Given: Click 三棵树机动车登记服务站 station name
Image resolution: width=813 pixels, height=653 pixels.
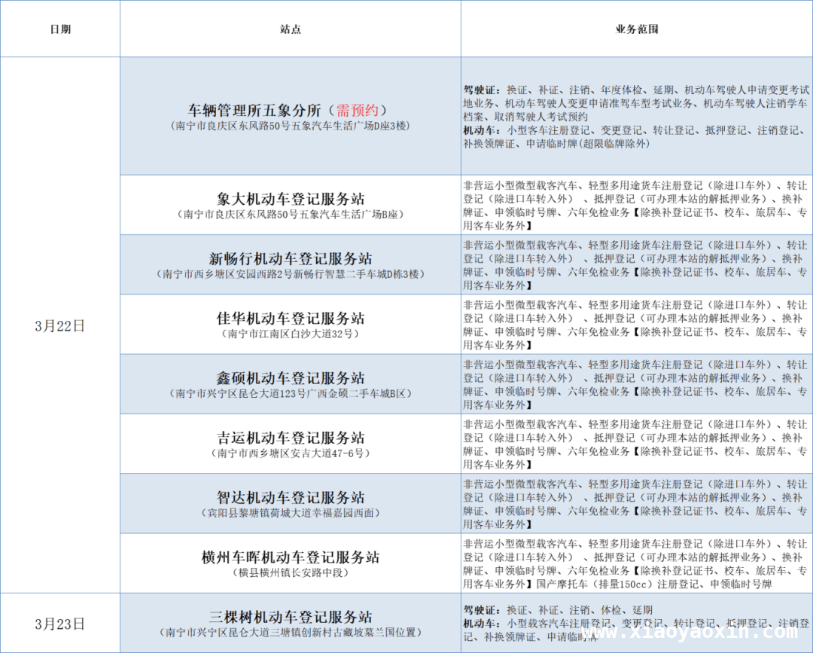Looking at the screenshot, I should click(x=291, y=617).
